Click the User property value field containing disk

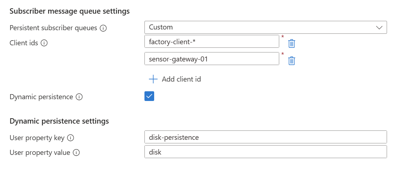pos(265,152)
